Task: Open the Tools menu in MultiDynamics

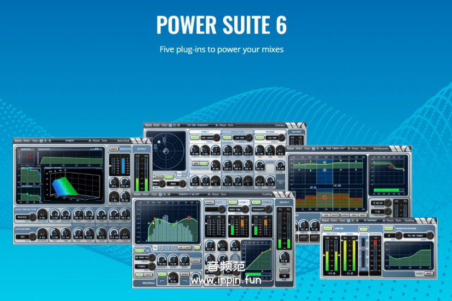Action: click(363, 148)
